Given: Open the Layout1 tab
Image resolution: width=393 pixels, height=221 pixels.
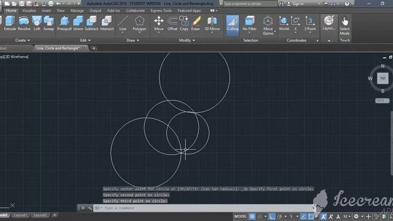Looking at the screenshot, I should tap(20, 215).
